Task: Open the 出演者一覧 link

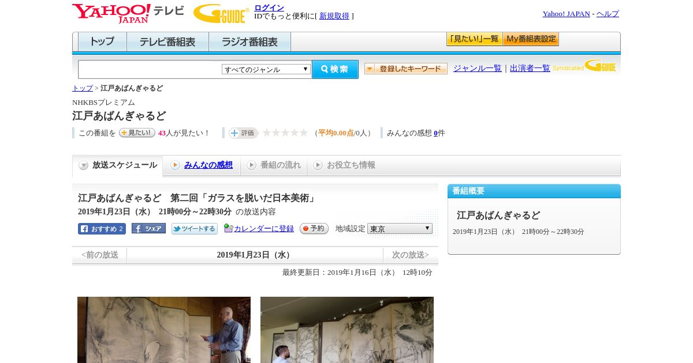Action: (530, 68)
